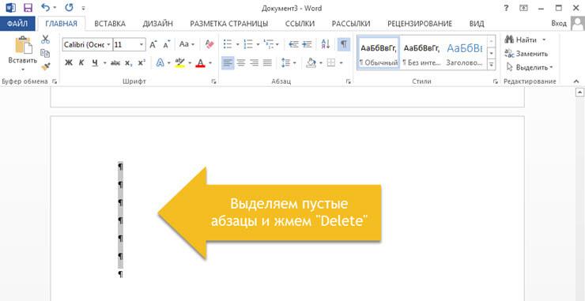
Task: Click shading paint bucket
Action: (x=311, y=63)
